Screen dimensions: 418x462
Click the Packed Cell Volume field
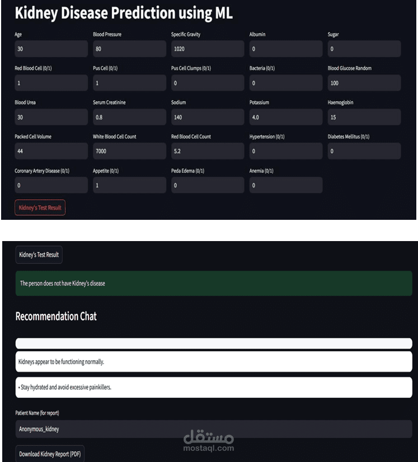point(51,151)
